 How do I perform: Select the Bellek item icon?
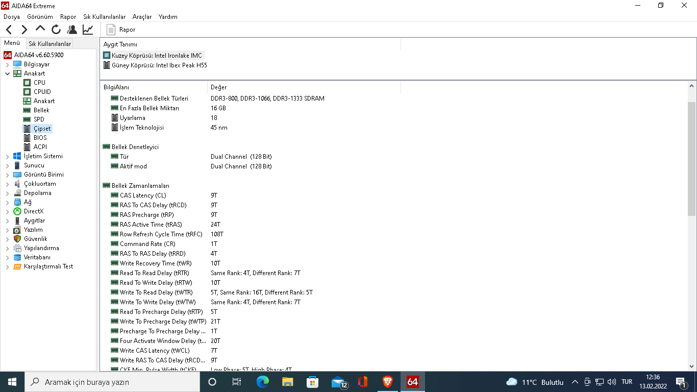[x=27, y=110]
